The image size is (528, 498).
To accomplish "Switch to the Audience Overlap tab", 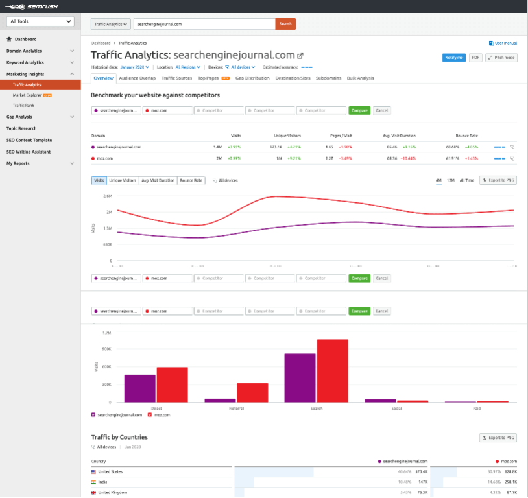I will click(138, 78).
